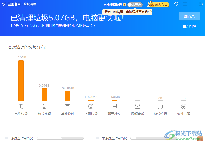Minimize the window

[193, 4]
